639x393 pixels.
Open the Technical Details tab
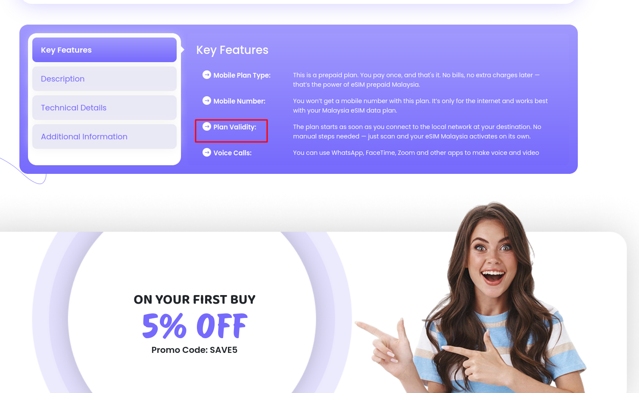(104, 108)
